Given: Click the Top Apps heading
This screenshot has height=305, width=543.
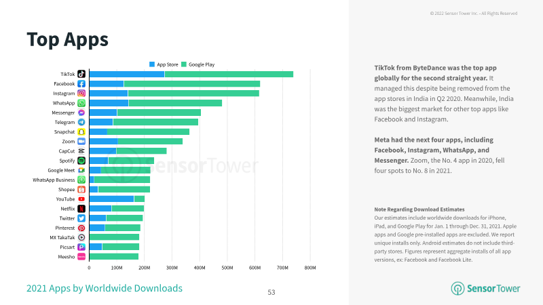Looking at the screenshot, I should [x=67, y=39].
